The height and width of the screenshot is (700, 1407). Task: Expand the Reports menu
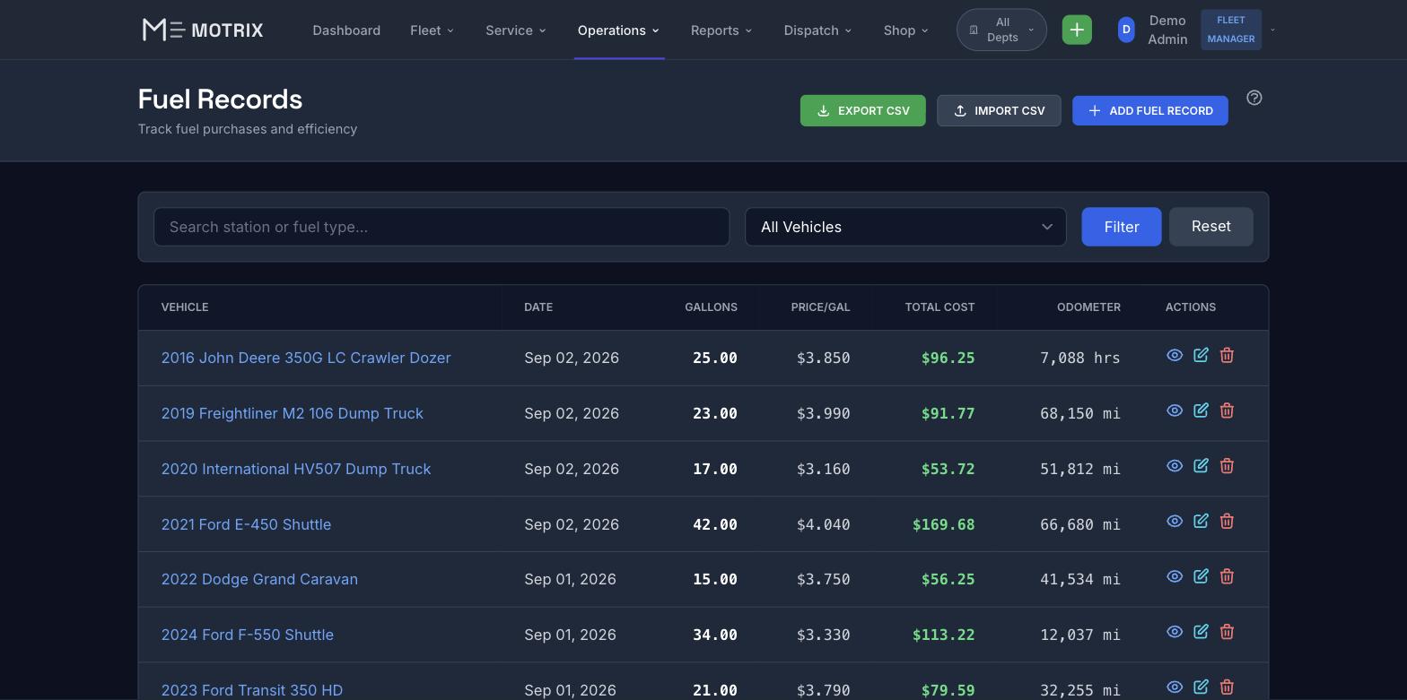coord(721,30)
